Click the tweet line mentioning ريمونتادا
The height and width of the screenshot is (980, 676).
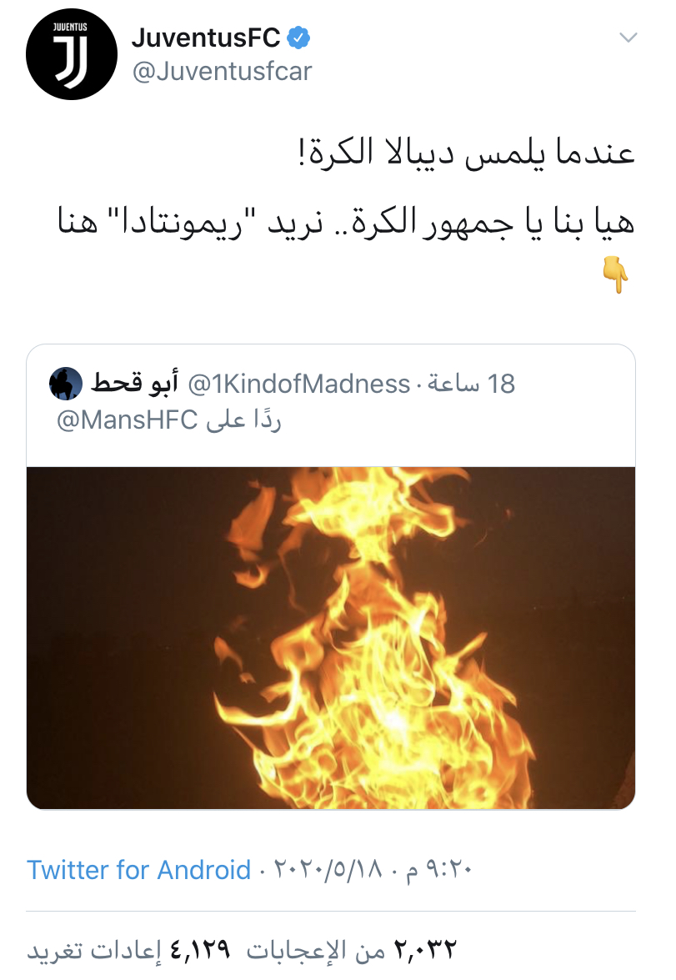point(346,221)
